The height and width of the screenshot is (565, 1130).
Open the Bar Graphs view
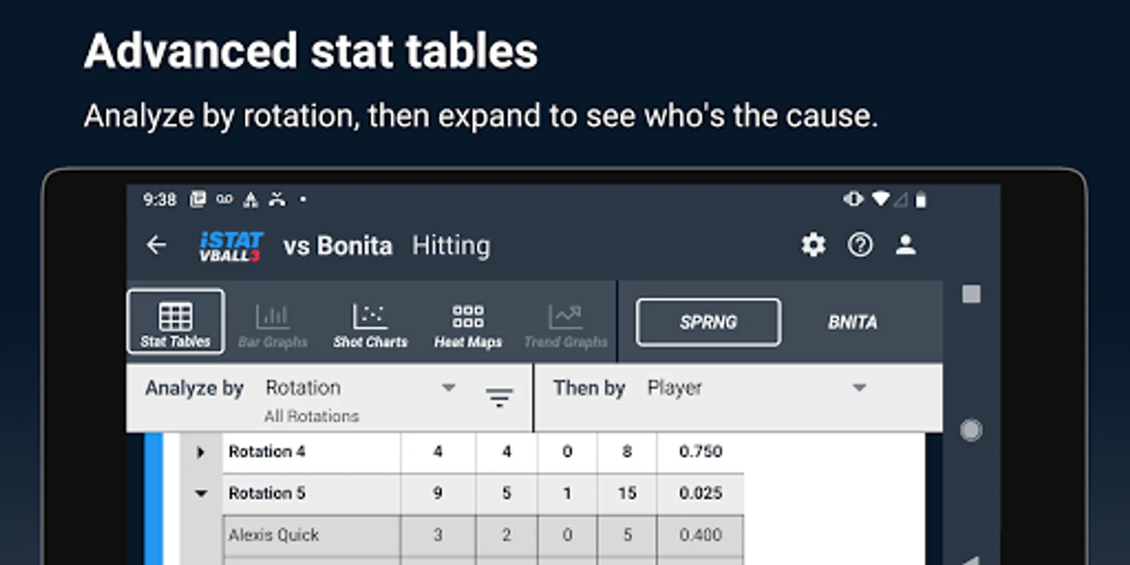pos(272,325)
